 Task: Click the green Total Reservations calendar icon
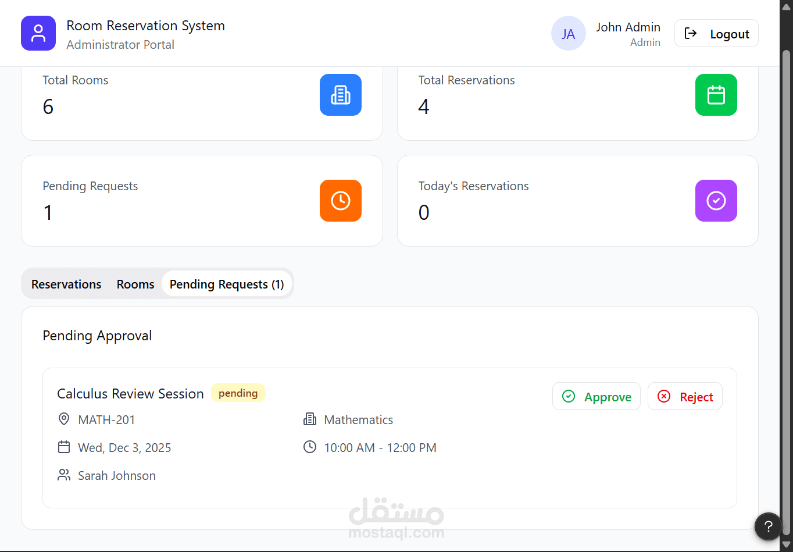[x=716, y=95]
